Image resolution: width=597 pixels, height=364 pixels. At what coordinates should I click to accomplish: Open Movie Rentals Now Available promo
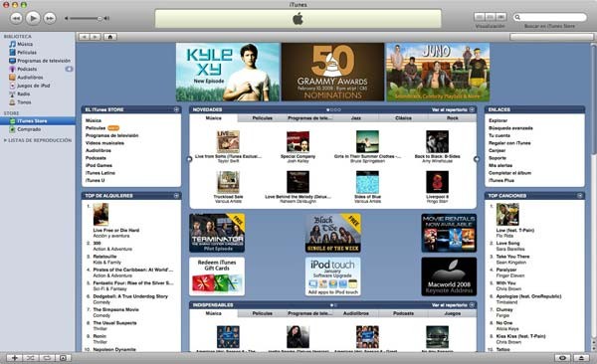(449, 233)
